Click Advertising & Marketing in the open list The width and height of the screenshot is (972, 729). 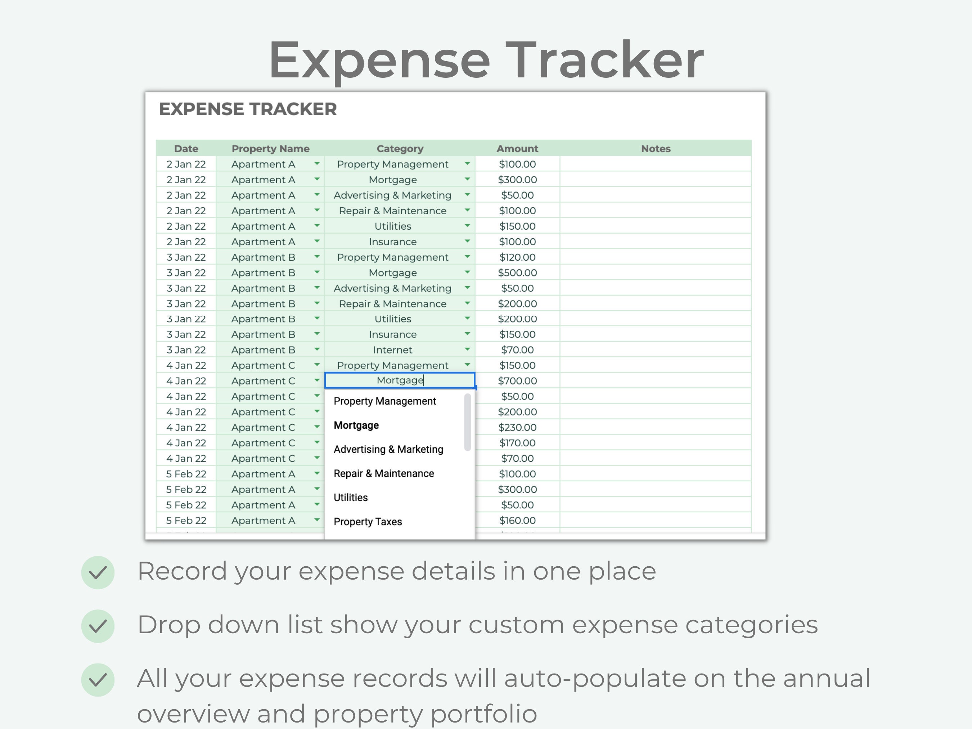tap(388, 449)
